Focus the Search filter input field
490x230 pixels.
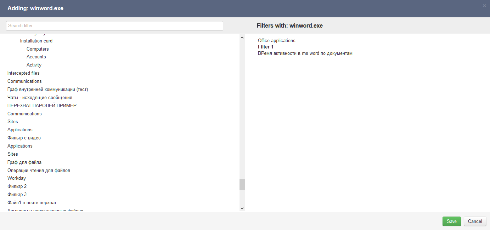(114, 26)
